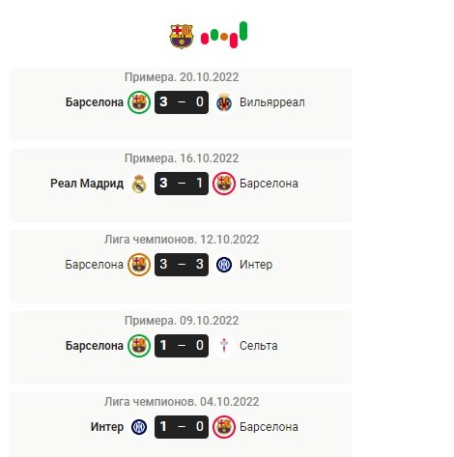Open the 3 – 1 Real Madrid score

[182, 184]
